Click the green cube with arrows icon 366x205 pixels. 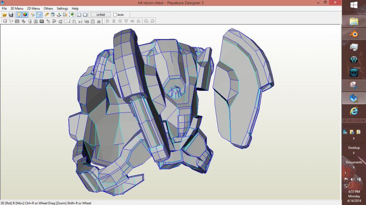(71, 15)
